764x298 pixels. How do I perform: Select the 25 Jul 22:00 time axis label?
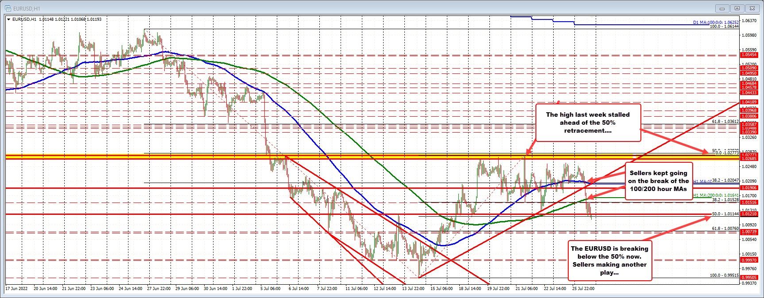583,288
